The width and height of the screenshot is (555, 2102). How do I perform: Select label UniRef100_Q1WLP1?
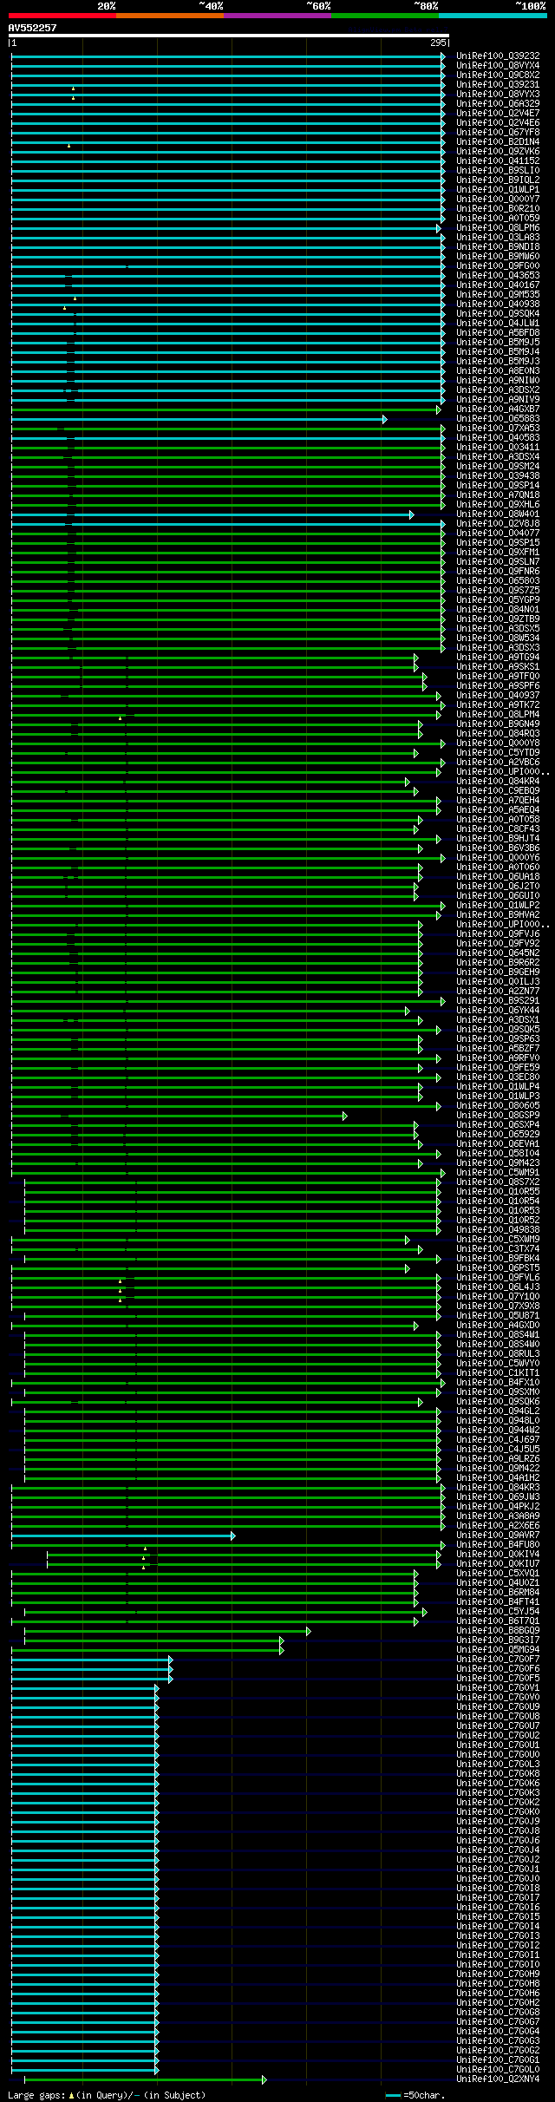498,190
